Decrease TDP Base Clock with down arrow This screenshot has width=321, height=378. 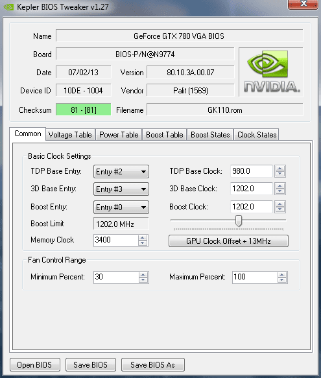click(280, 174)
